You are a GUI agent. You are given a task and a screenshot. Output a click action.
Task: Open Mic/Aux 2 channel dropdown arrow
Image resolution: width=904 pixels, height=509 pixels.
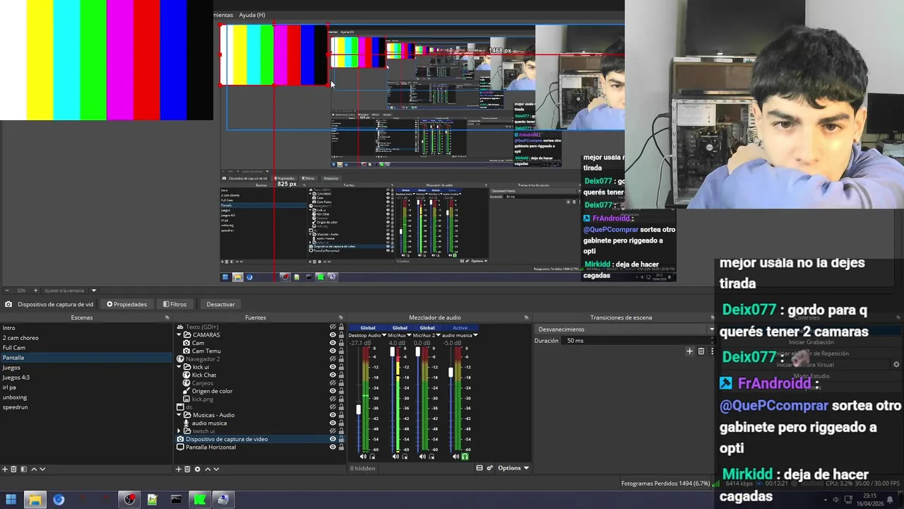(439, 335)
